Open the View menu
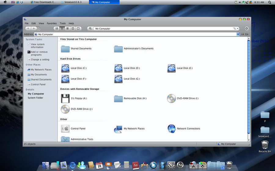Viewport: 275px width, 171px height. point(41,23)
